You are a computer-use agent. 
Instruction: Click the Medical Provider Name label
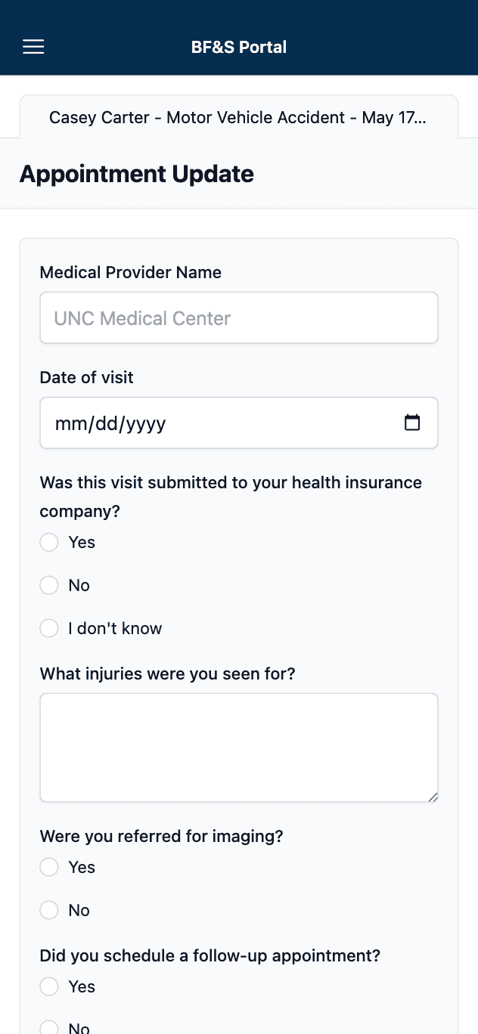pyautogui.click(x=131, y=273)
